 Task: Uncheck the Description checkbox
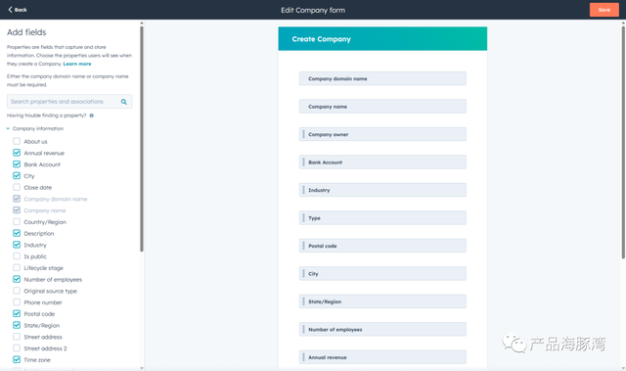17,233
